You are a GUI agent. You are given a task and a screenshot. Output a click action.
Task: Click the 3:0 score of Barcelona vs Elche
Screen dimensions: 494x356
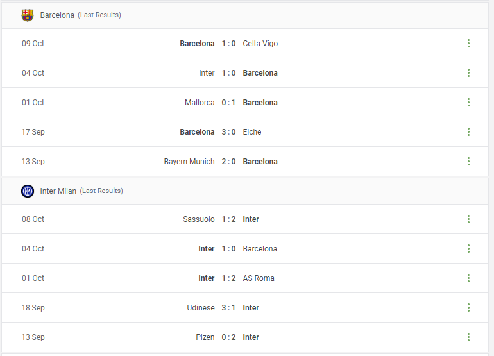[x=228, y=132]
